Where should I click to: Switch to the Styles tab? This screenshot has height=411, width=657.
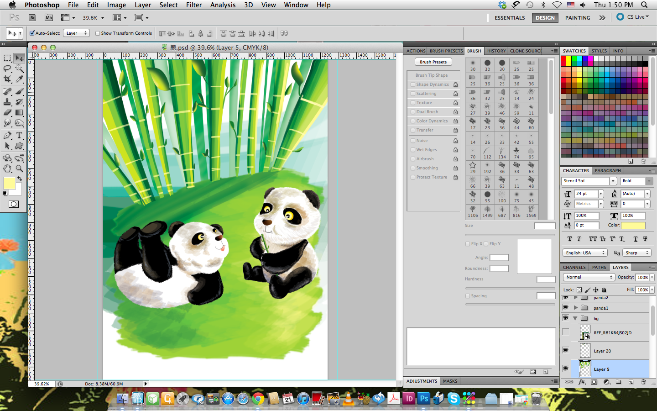[599, 51]
